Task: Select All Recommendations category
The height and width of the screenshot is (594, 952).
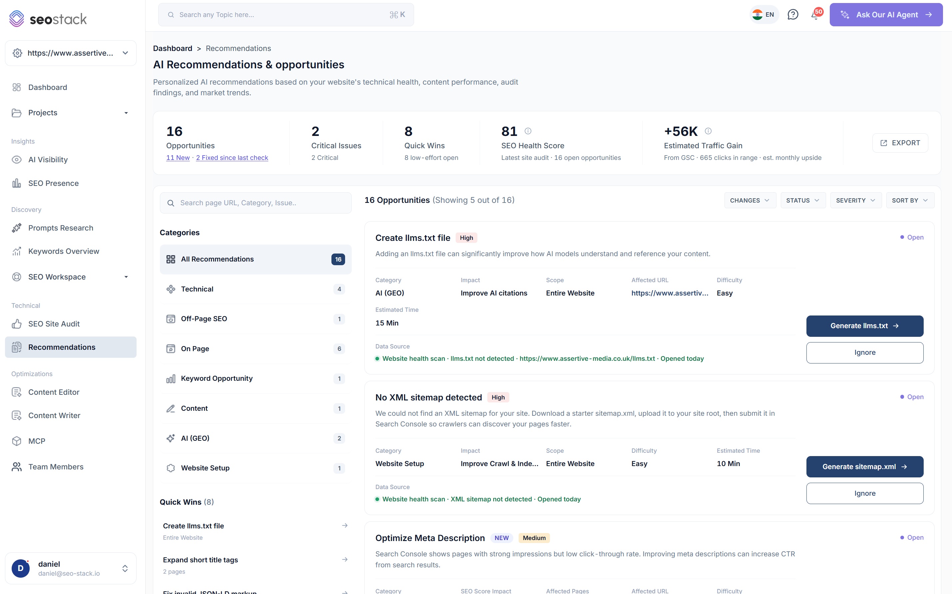Action: point(255,259)
